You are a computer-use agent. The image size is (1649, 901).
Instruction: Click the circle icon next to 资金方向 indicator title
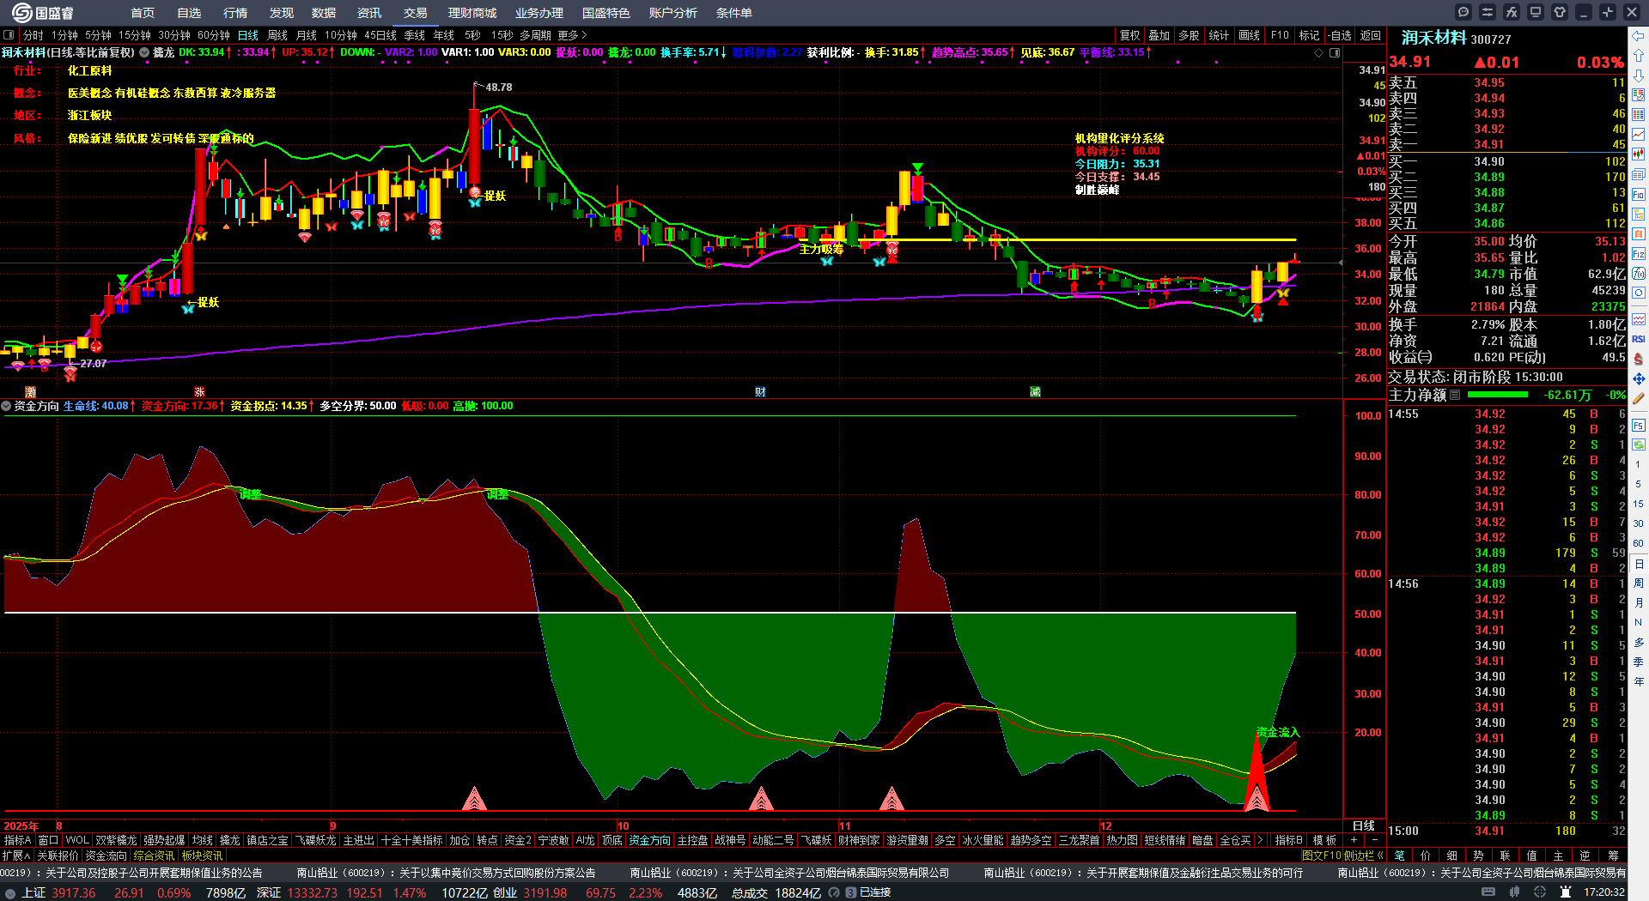pos(7,406)
